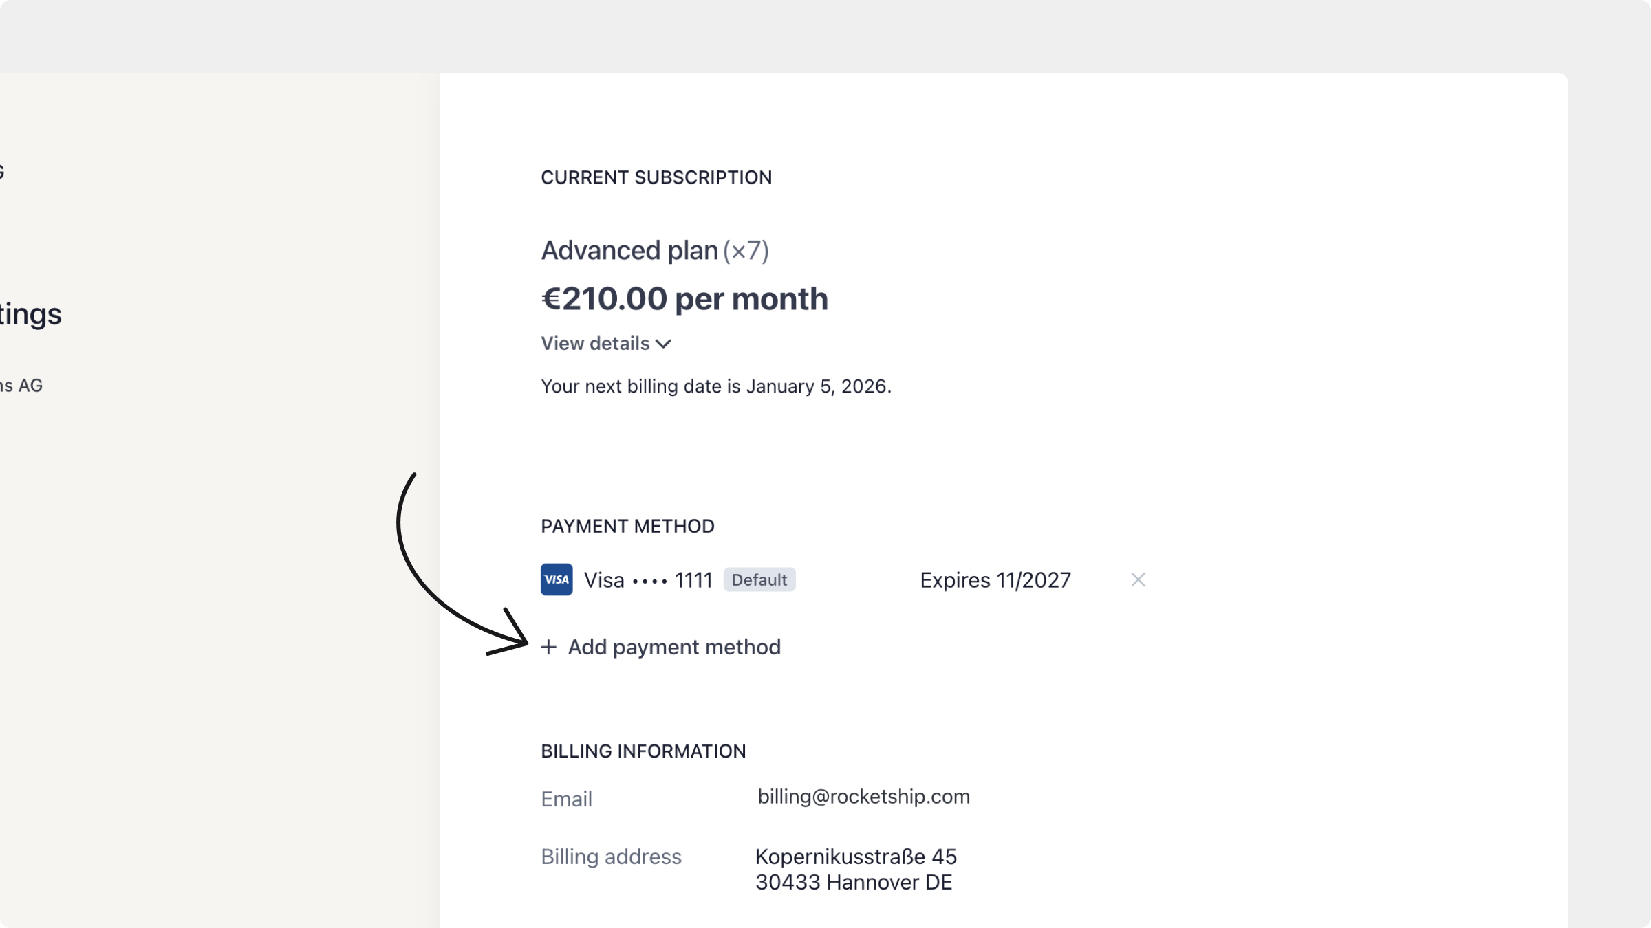Click the plus icon for adding payment
Image resolution: width=1651 pixels, height=928 pixels.
click(548, 647)
